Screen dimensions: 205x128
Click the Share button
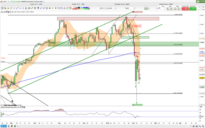tap(3, 126)
